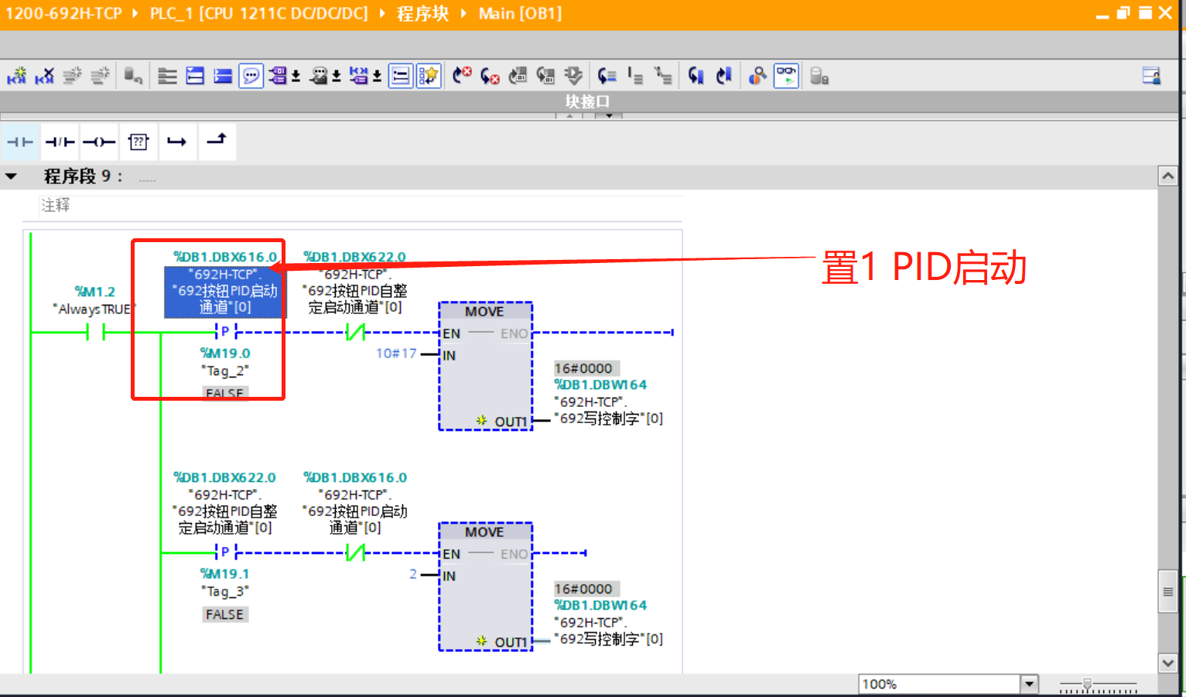Select the second MOVE instruction box title
Image resolution: width=1186 pixels, height=697 pixels.
click(x=484, y=531)
